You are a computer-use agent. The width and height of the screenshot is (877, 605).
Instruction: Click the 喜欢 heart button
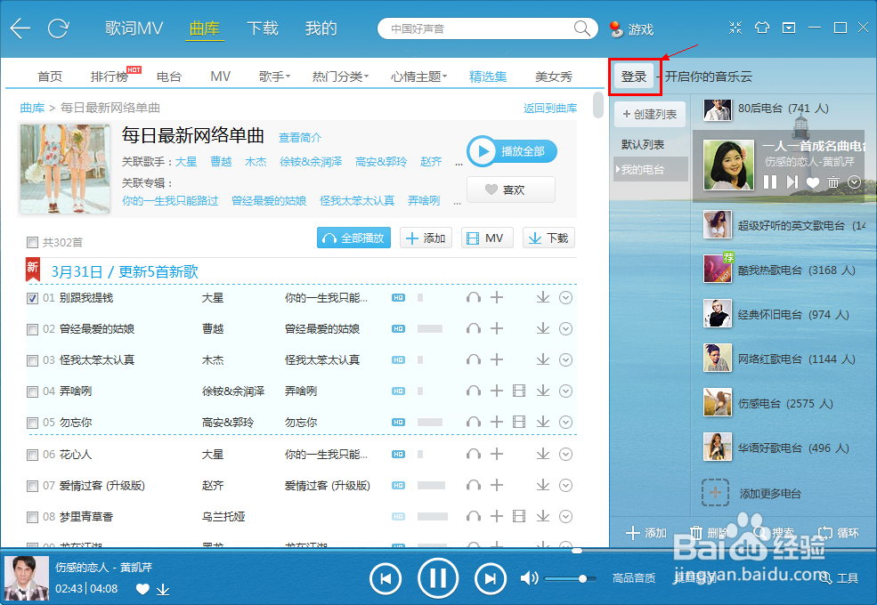(511, 190)
